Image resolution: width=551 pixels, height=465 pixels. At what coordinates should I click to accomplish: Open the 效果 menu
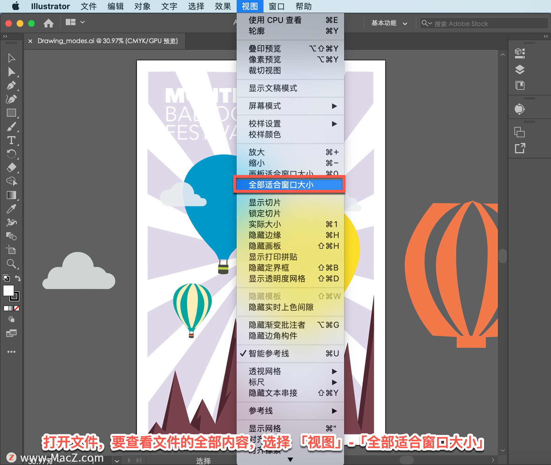coord(223,6)
